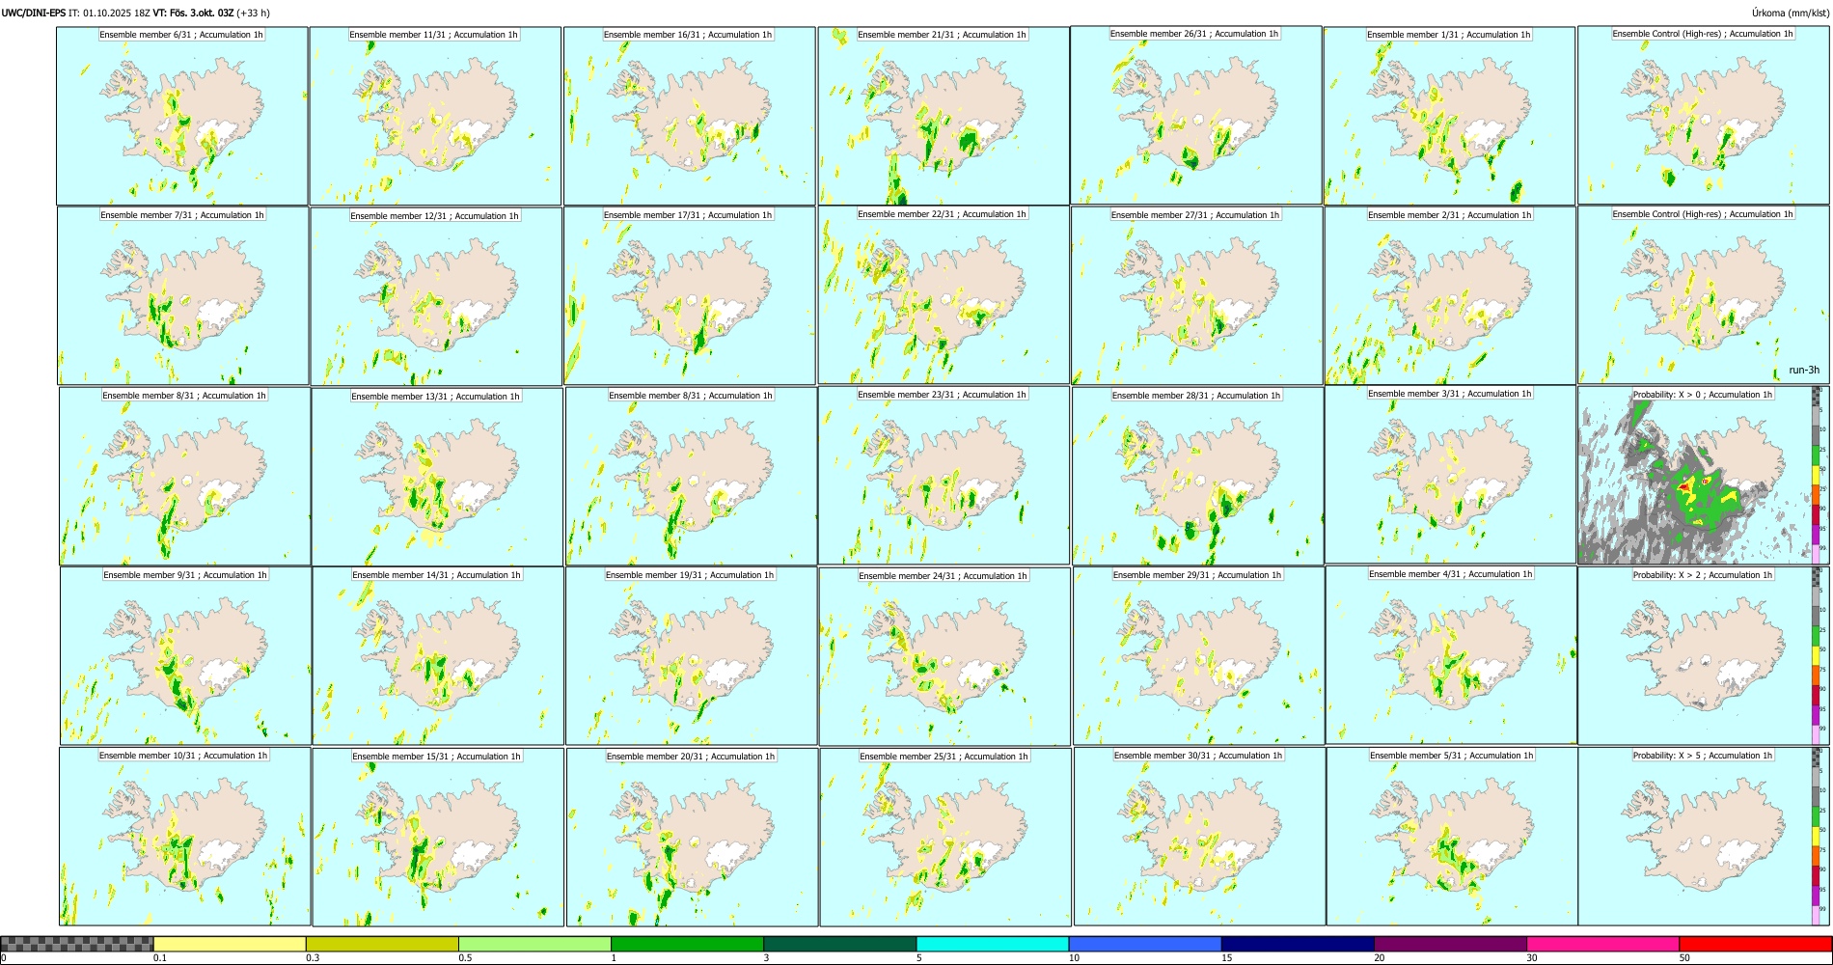This screenshot has width=1833, height=965.
Task: Click the 'VT: Fös. 3.okt. 03Z' valid time
Action: [x=194, y=13]
